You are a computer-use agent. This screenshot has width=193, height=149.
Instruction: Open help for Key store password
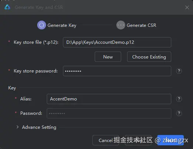179,71
